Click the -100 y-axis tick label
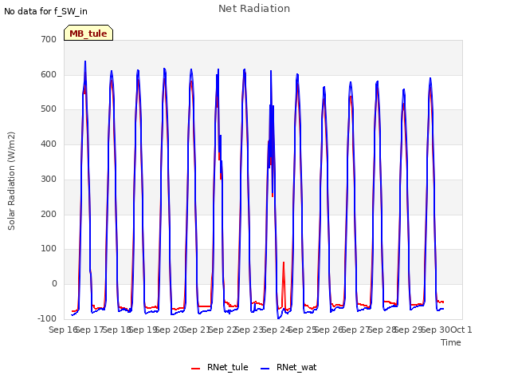510x383 pixels. pos(47,318)
